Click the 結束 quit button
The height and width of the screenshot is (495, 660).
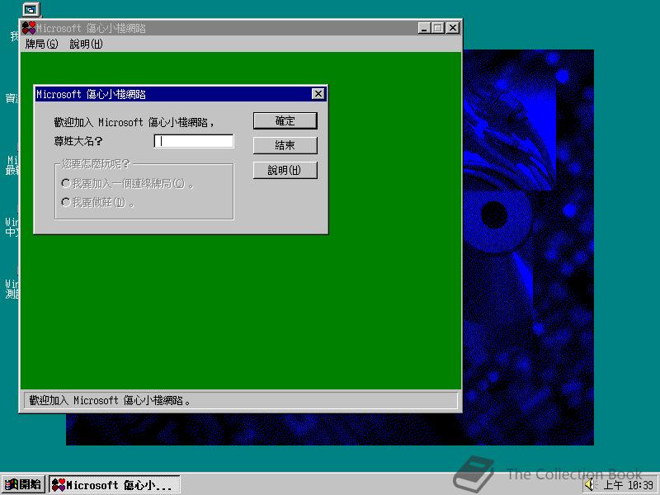coord(285,145)
